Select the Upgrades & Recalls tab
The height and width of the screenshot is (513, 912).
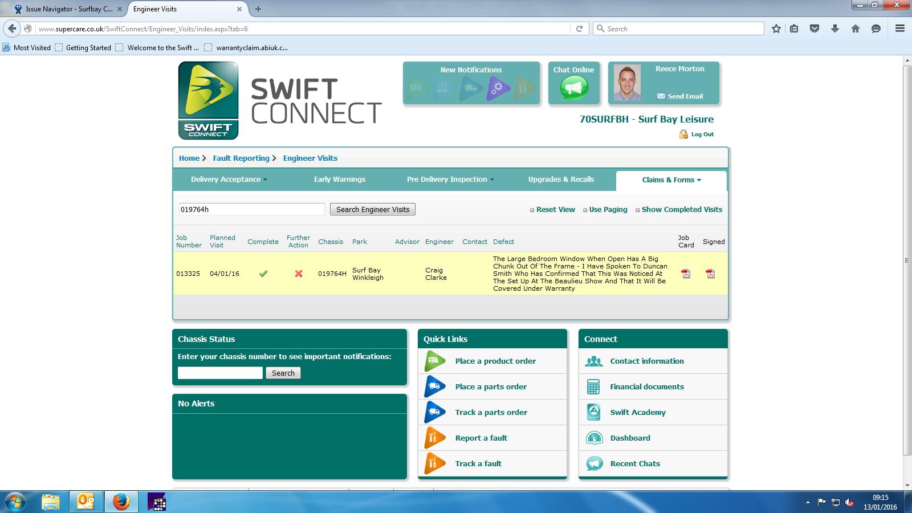click(x=561, y=180)
